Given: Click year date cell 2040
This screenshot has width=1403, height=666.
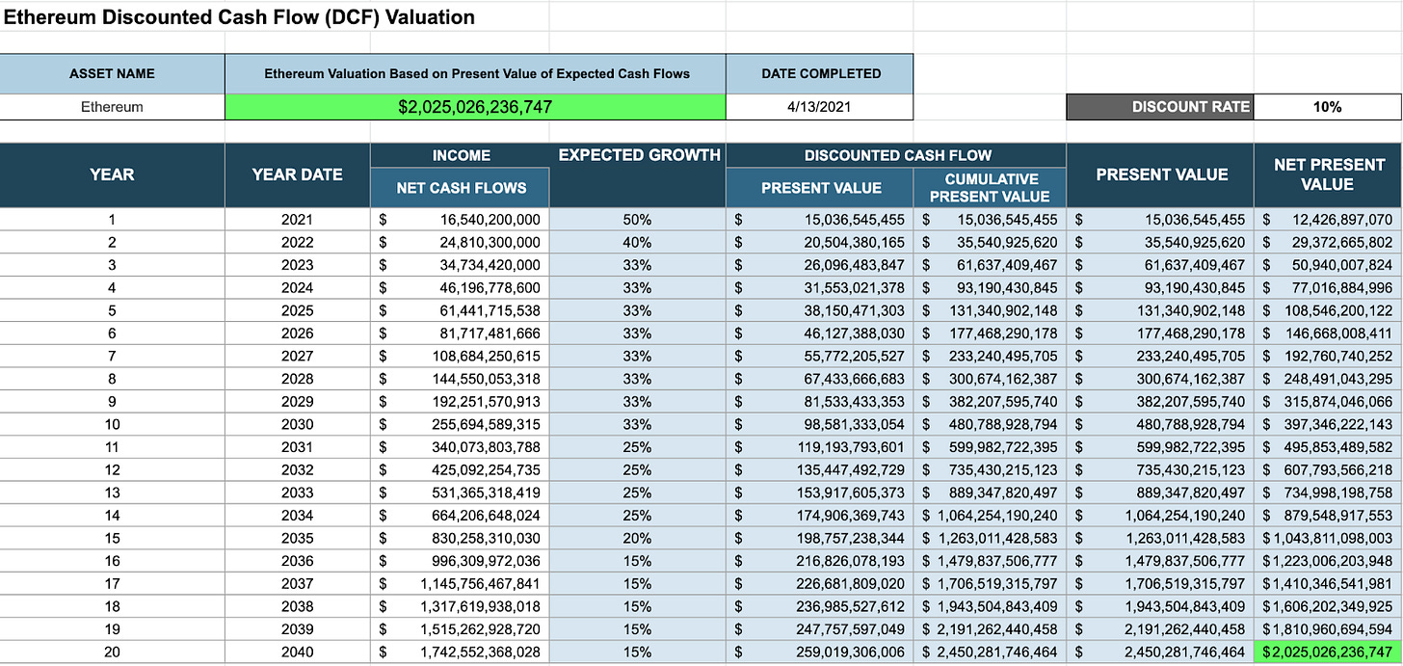Looking at the screenshot, I should (297, 653).
